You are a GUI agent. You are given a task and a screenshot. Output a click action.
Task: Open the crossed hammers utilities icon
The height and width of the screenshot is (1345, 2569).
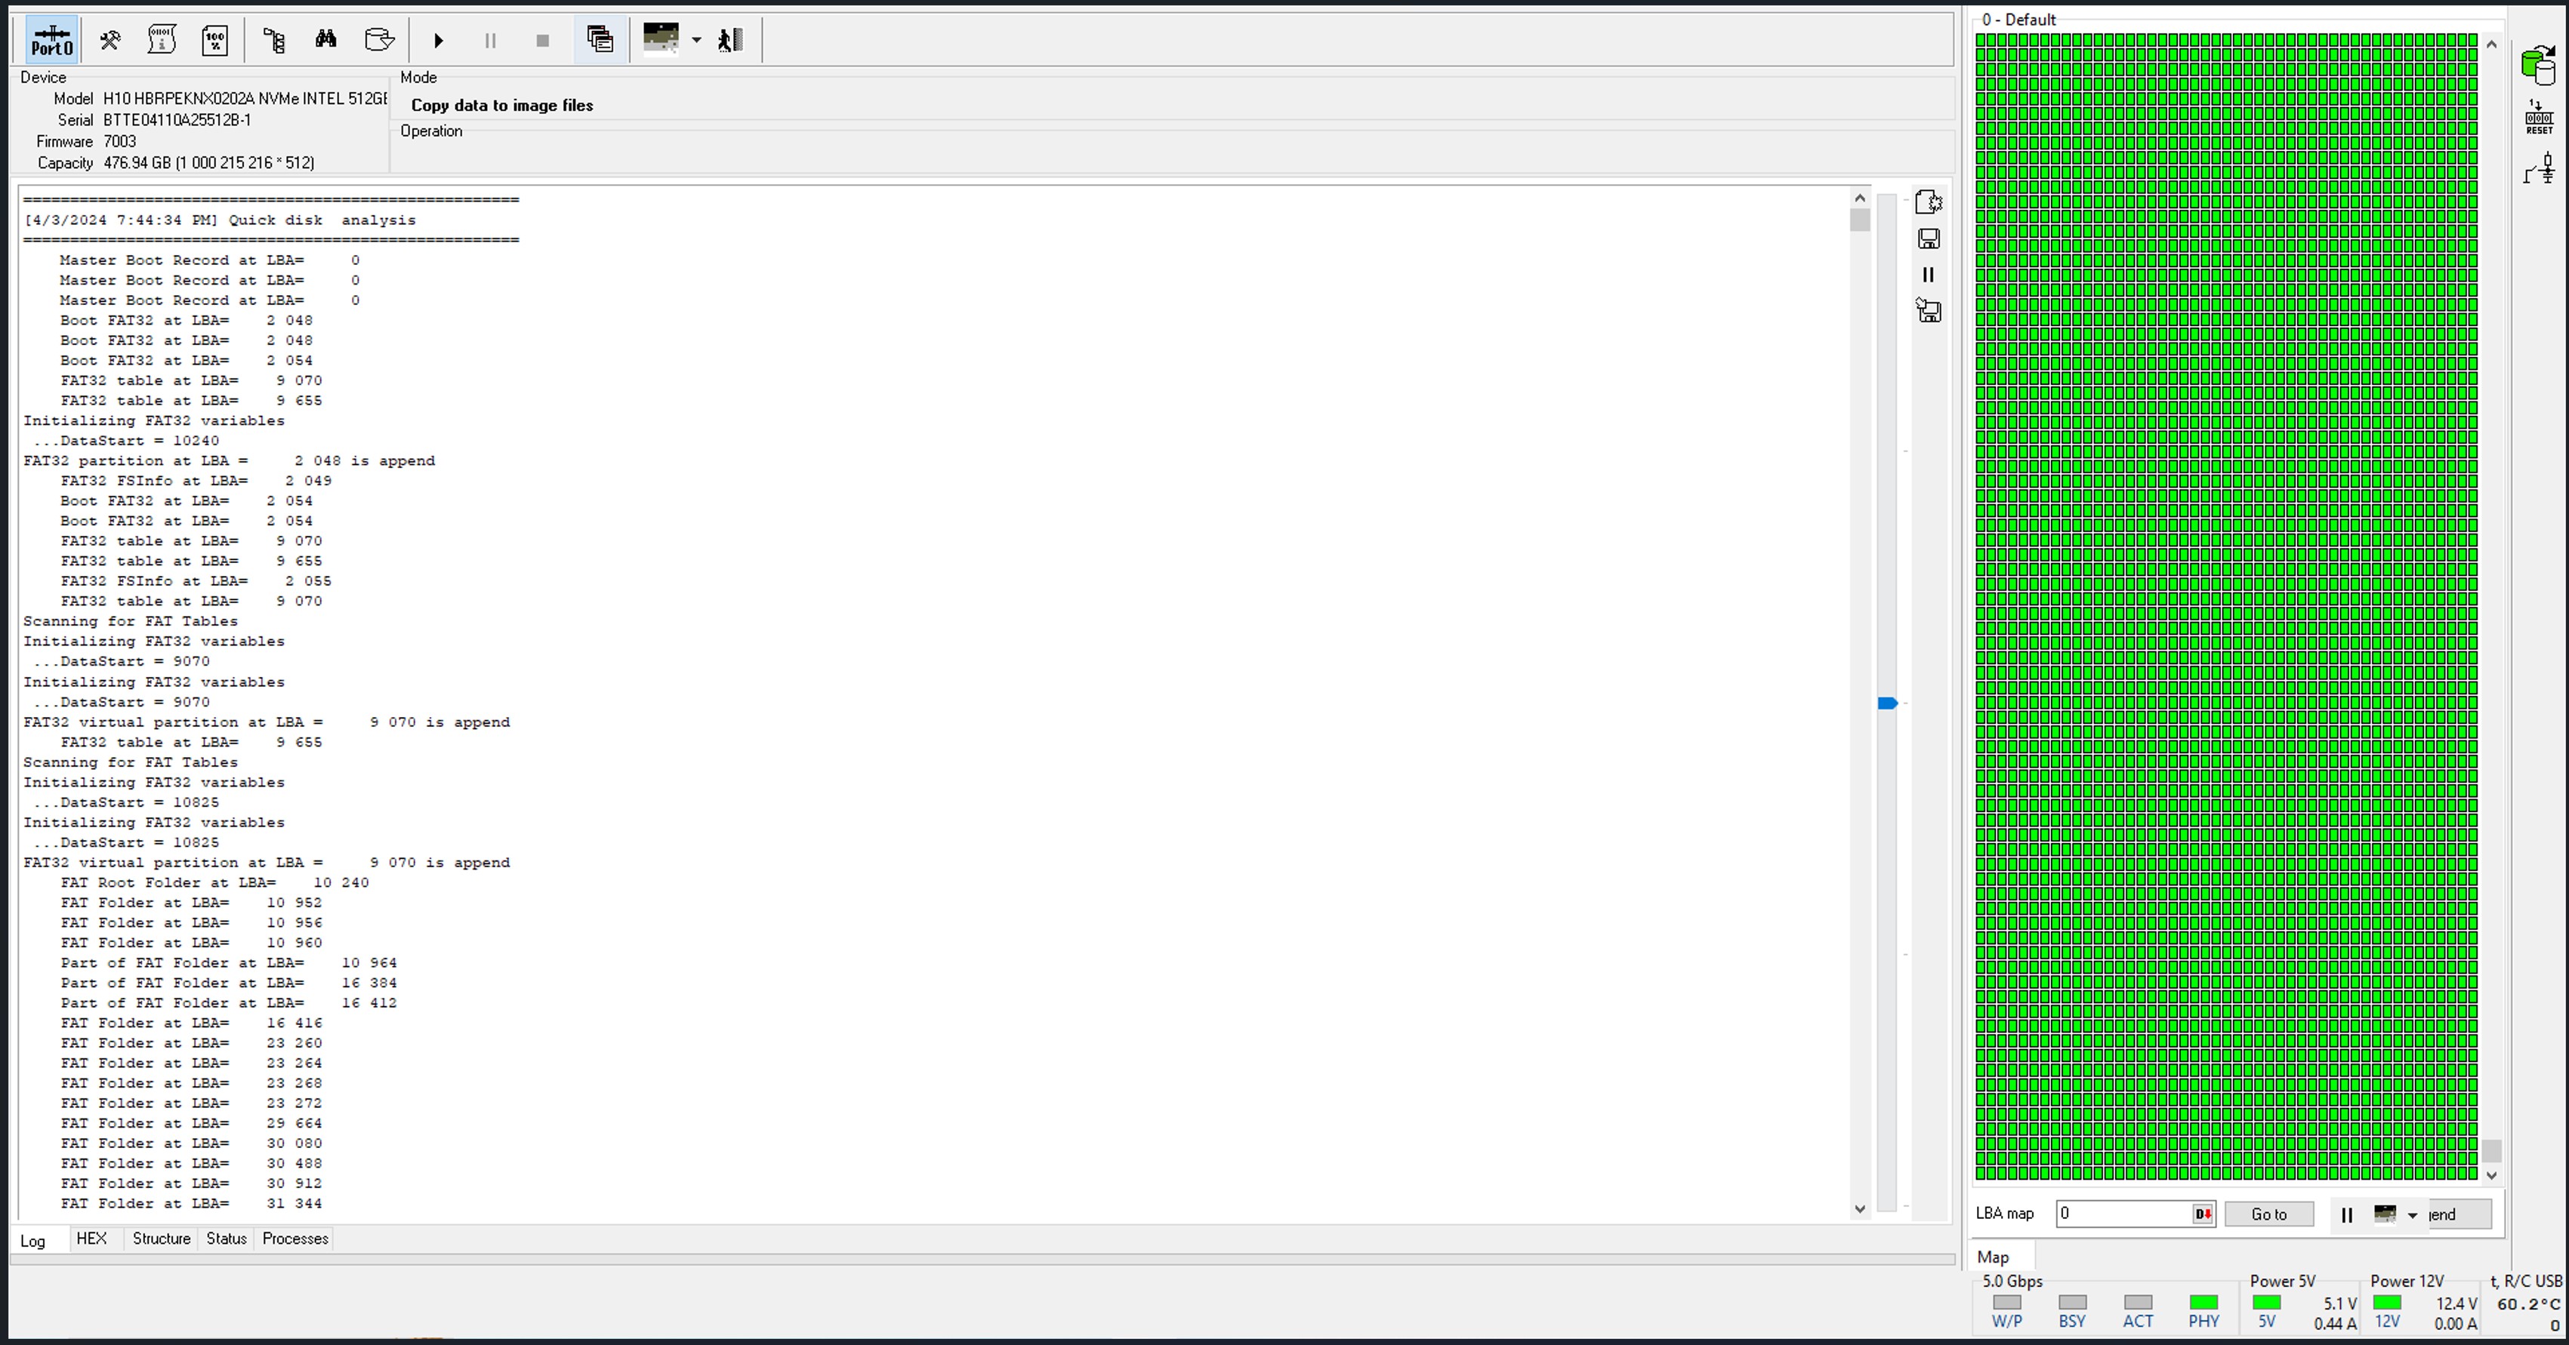tap(109, 41)
